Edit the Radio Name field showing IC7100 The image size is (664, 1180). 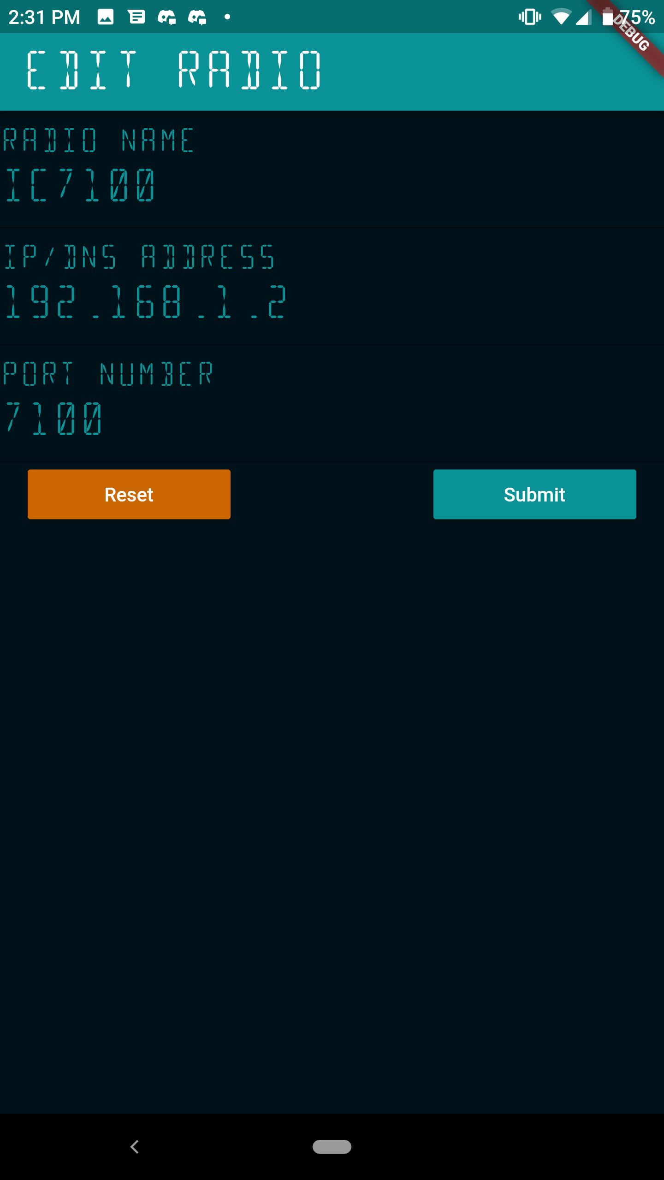[332, 185]
